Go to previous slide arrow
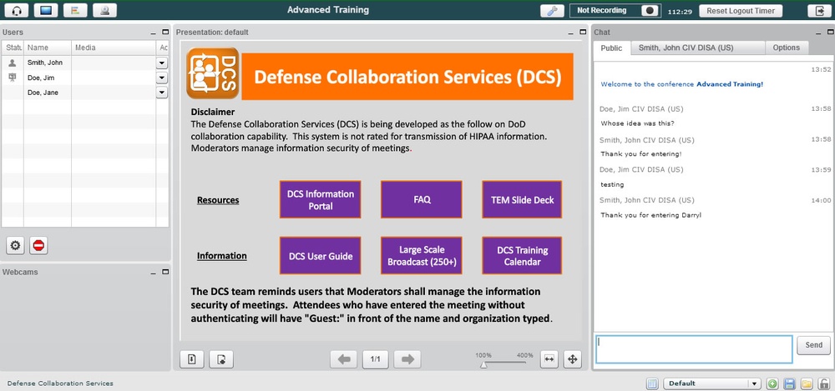The image size is (835, 391). coord(343,359)
